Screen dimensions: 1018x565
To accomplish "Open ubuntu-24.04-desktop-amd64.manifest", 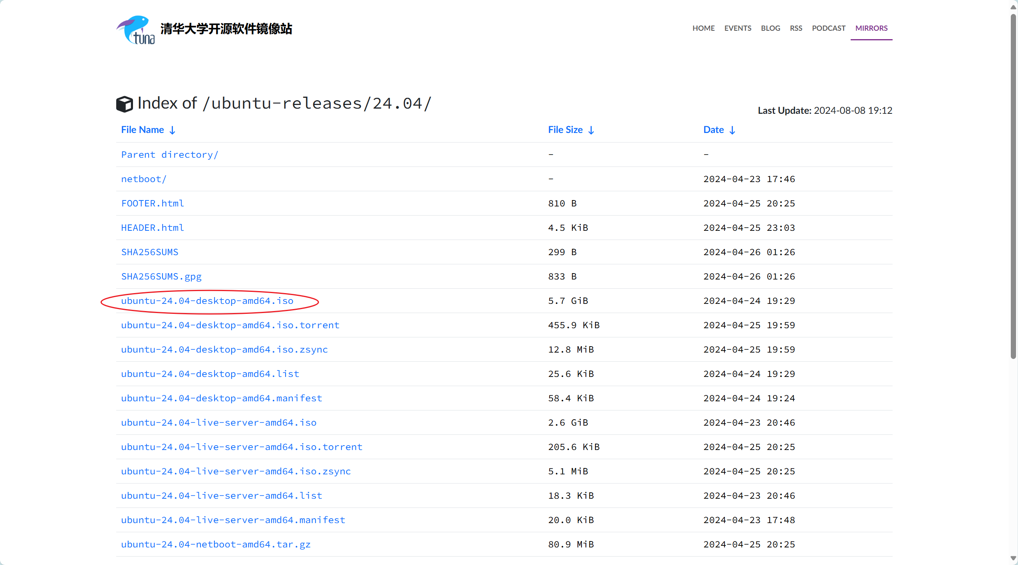I will pyautogui.click(x=222, y=398).
